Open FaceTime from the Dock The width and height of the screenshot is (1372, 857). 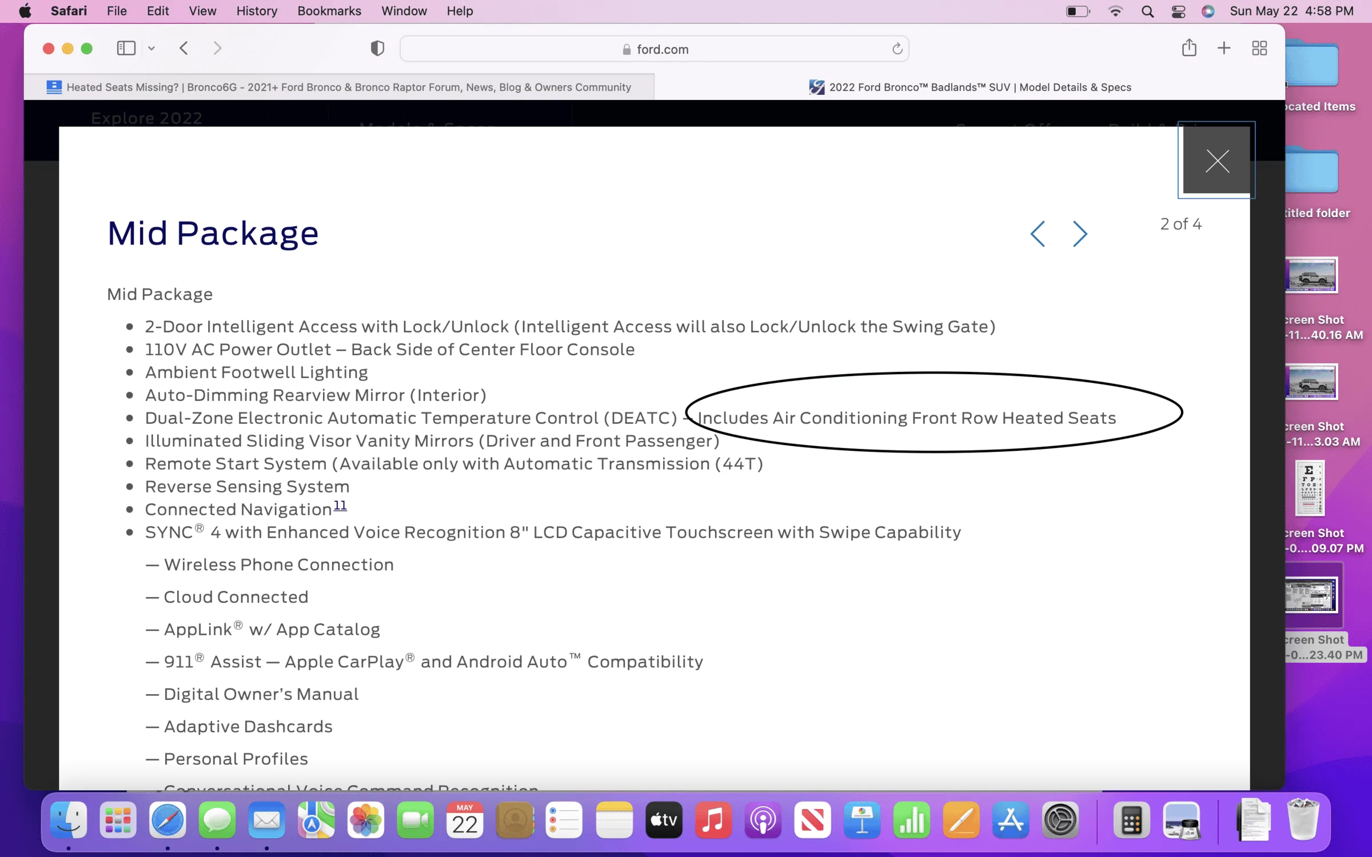pyautogui.click(x=416, y=820)
